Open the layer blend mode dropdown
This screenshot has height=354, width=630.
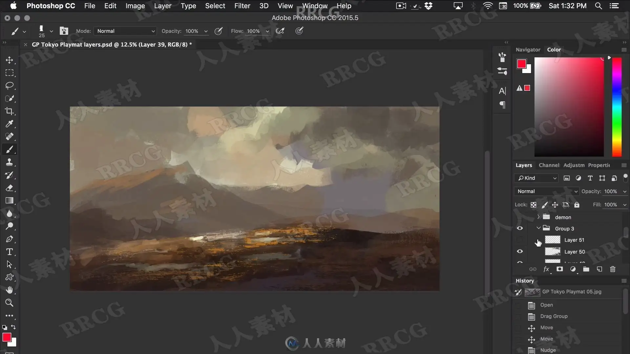pos(546,191)
